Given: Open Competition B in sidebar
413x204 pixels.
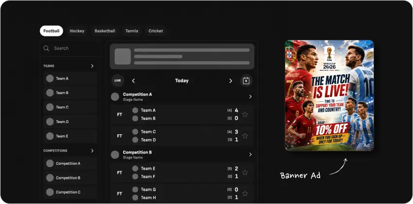Looking at the screenshot, I should click(x=70, y=178).
